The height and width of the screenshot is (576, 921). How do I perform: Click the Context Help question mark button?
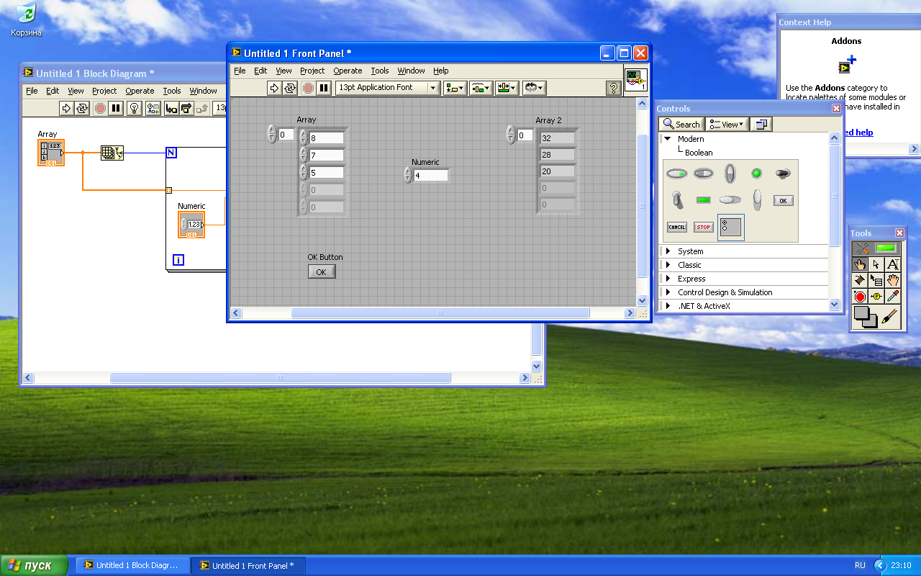point(613,88)
